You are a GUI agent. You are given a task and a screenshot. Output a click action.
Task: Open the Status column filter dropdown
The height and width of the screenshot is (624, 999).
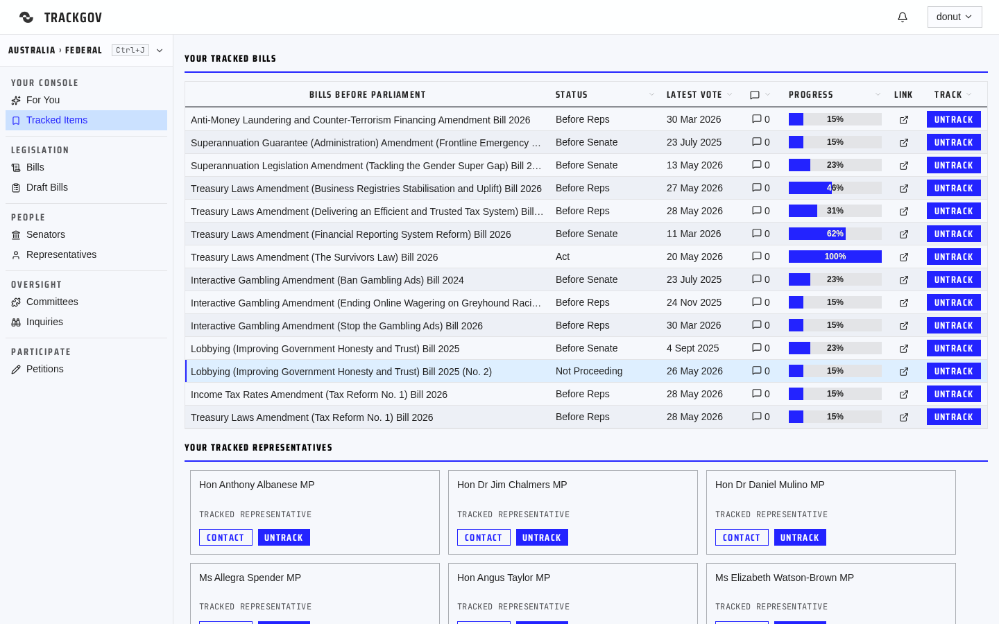[651, 95]
